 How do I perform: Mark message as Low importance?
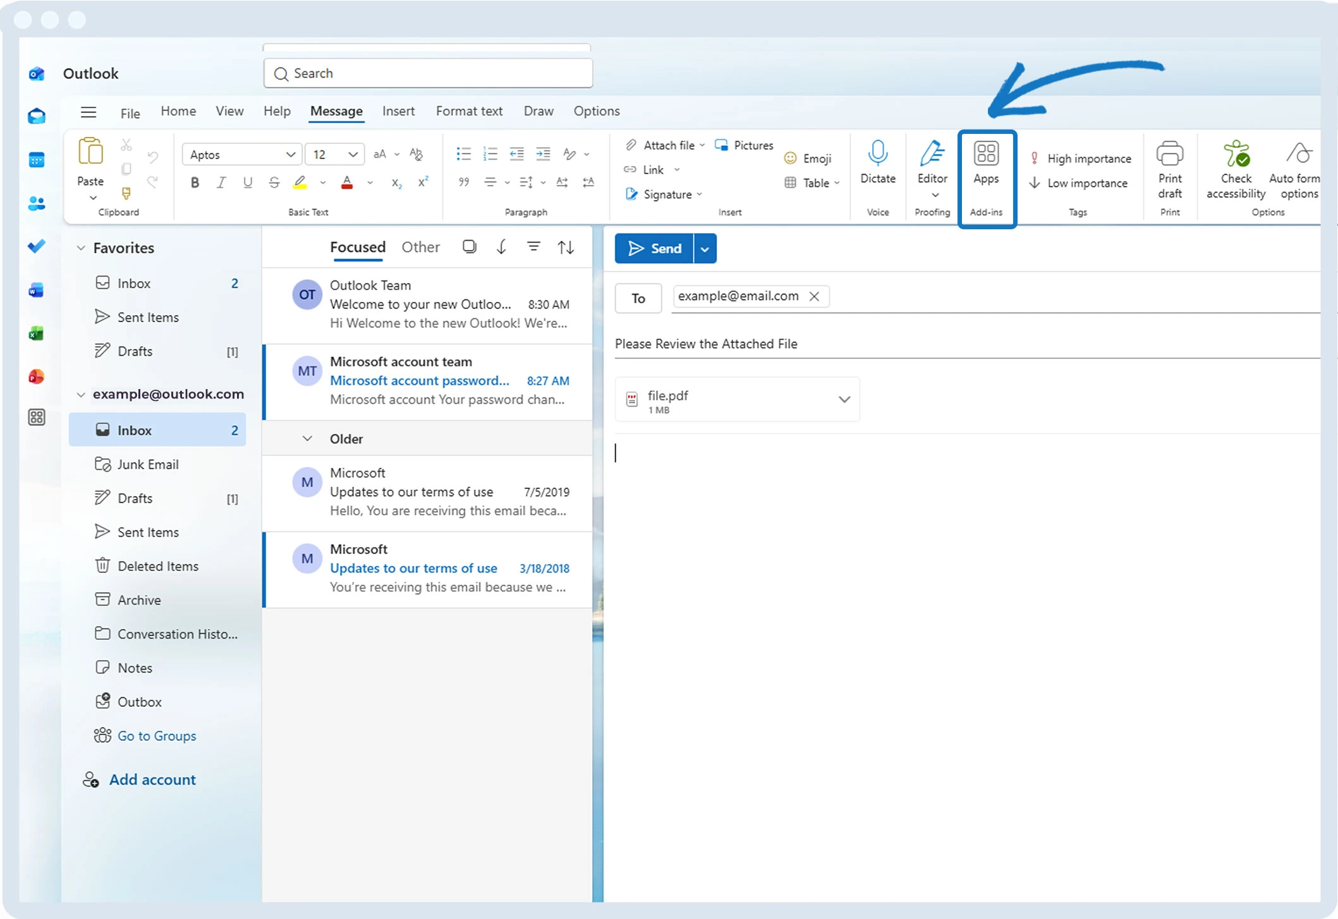tap(1078, 183)
